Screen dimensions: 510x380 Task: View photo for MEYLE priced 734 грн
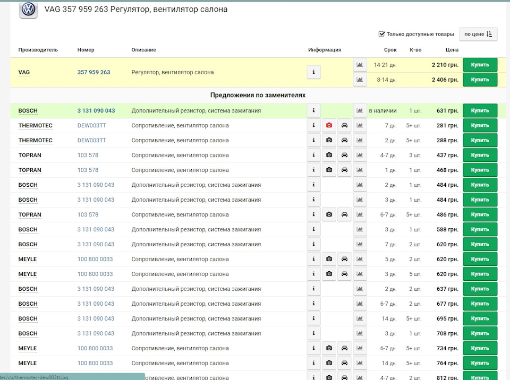coord(329,348)
